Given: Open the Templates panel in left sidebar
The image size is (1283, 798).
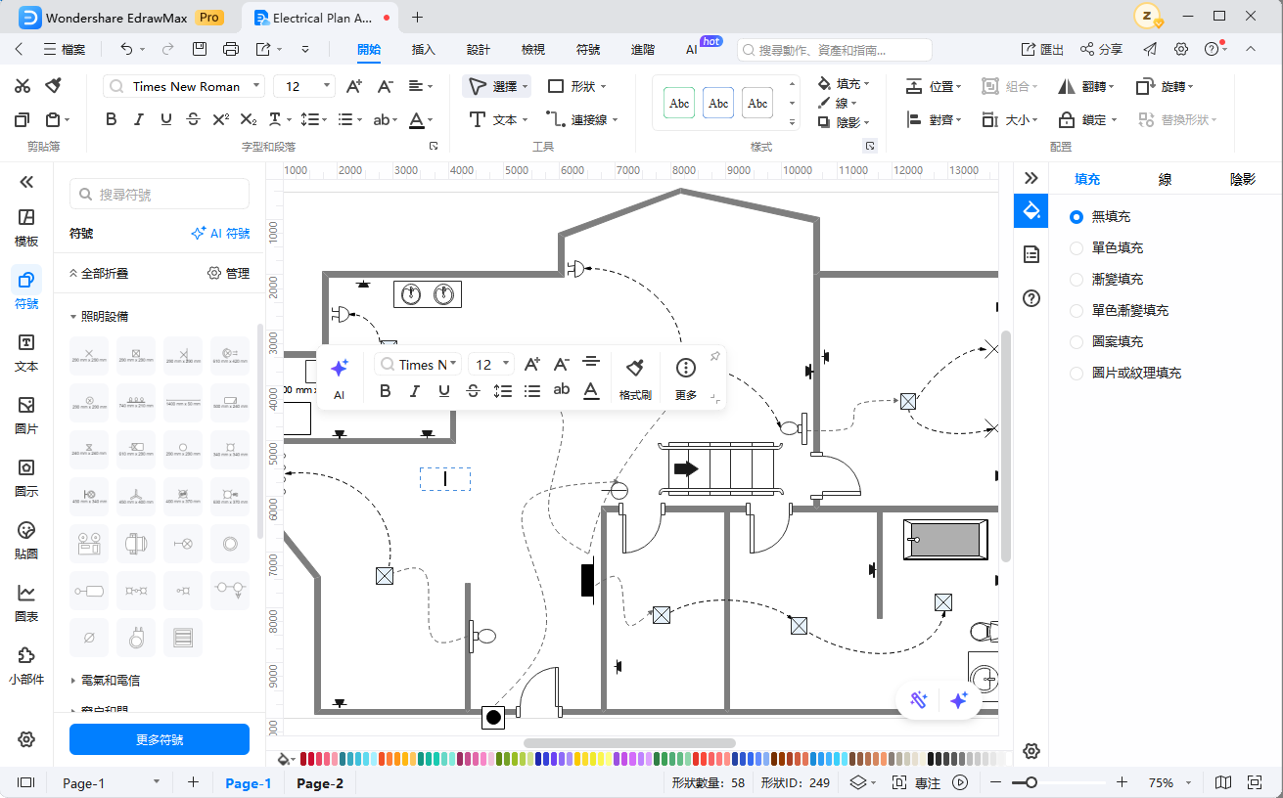Looking at the screenshot, I should tap(26, 227).
